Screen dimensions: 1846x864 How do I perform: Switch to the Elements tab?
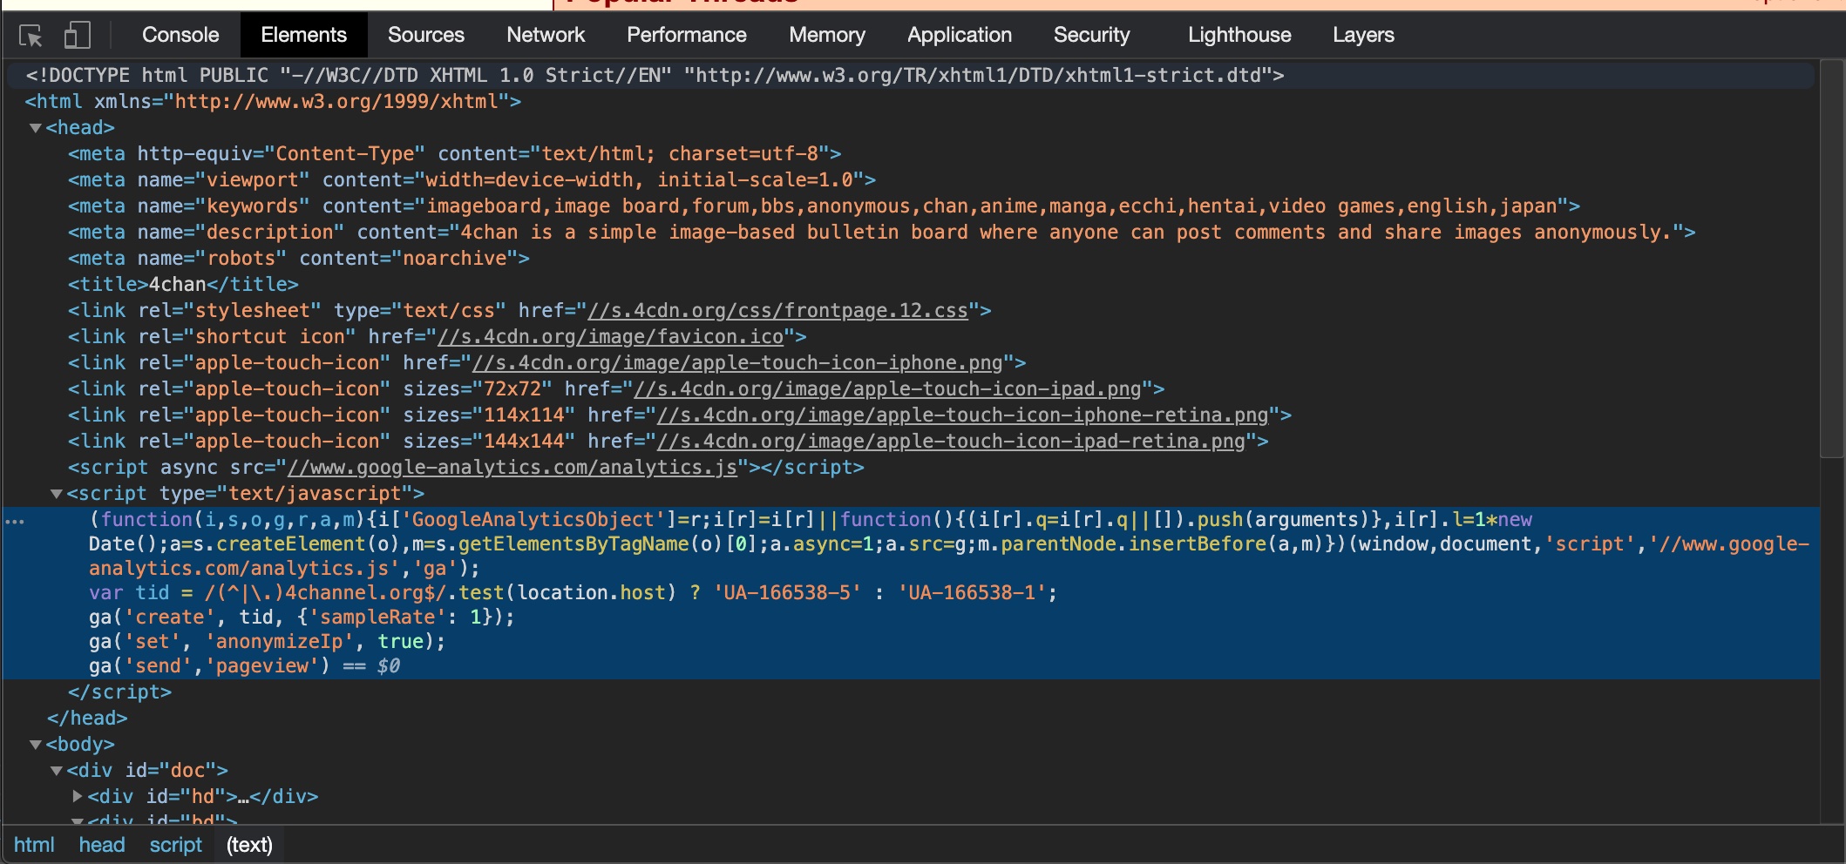[303, 35]
